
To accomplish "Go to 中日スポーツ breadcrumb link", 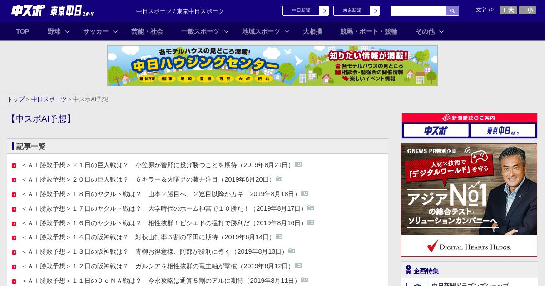I will (x=49, y=99).
